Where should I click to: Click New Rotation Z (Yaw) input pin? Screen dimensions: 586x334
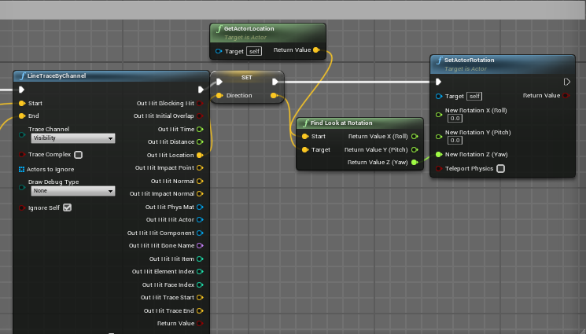(x=439, y=154)
